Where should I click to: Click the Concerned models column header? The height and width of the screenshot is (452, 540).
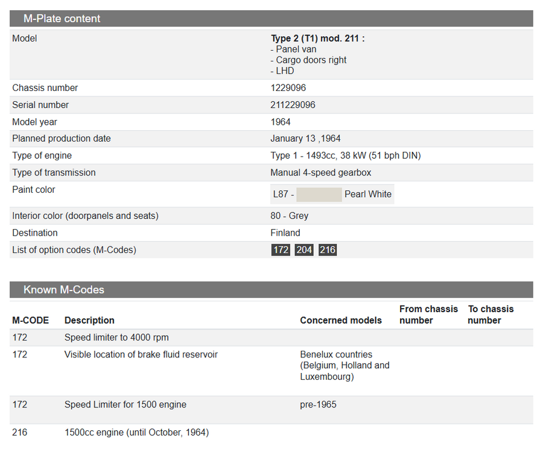[341, 320]
